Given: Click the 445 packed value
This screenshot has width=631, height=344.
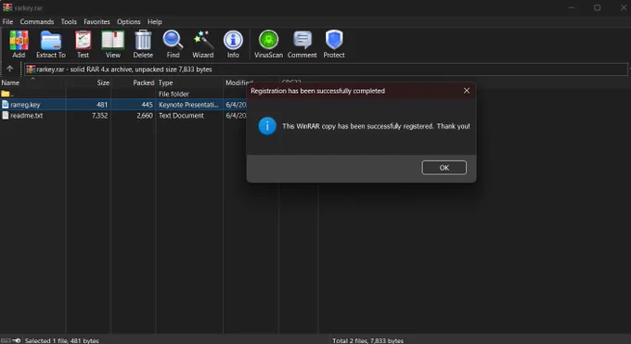Looking at the screenshot, I should [147, 105].
